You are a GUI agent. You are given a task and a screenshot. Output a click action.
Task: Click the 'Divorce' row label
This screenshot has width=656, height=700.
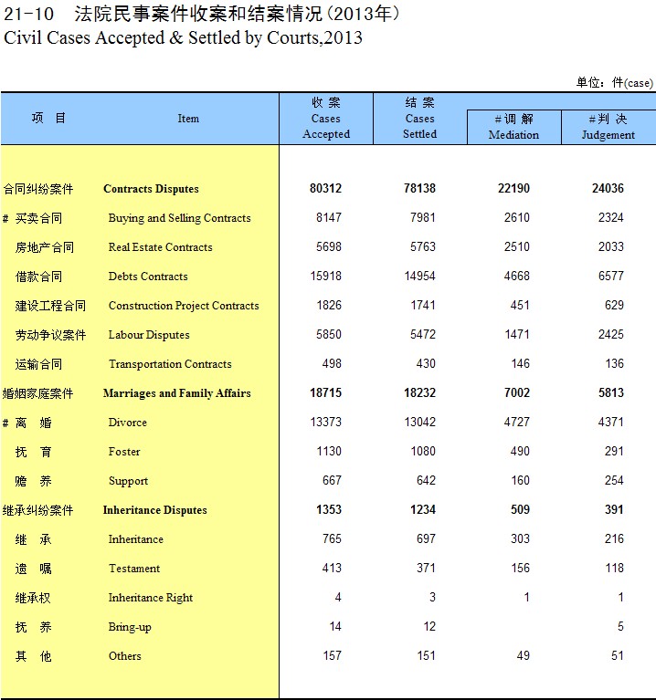tap(127, 423)
